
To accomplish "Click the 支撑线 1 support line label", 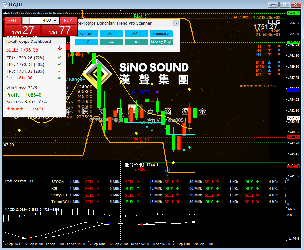I will coord(142,140).
